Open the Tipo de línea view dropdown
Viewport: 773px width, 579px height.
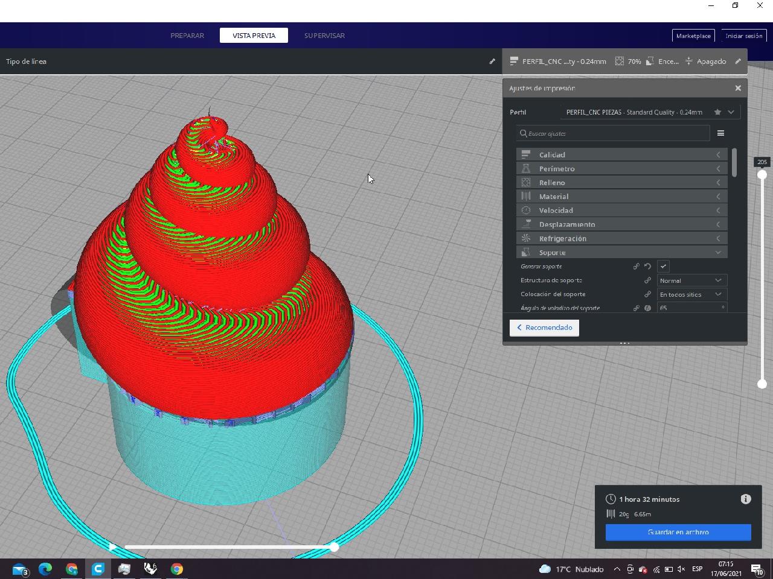(x=251, y=62)
